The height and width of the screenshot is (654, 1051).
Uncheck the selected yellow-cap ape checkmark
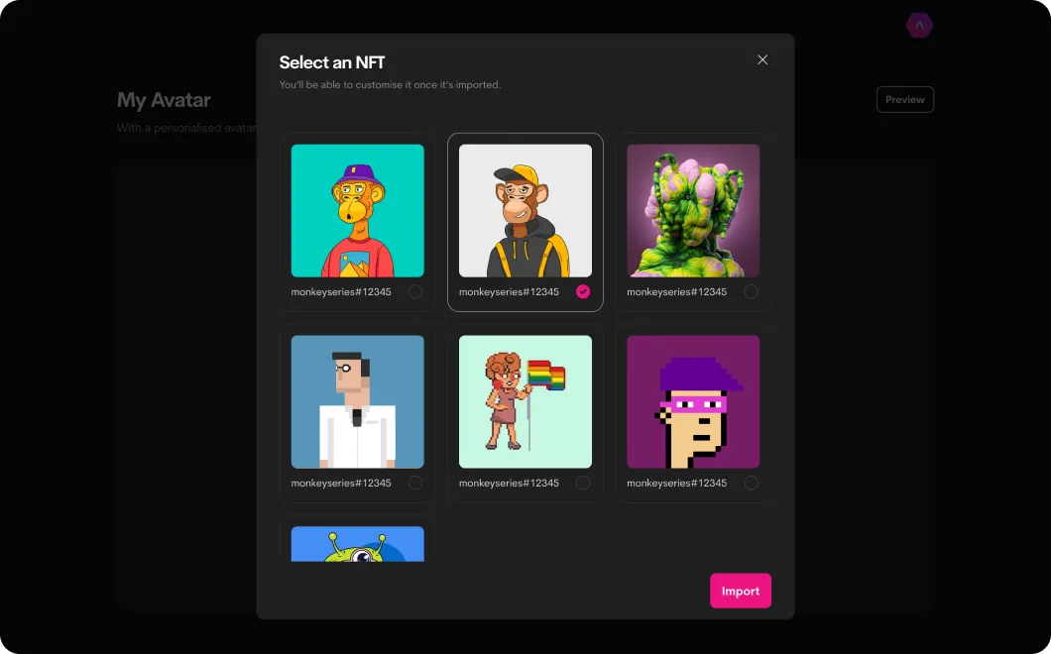(583, 291)
